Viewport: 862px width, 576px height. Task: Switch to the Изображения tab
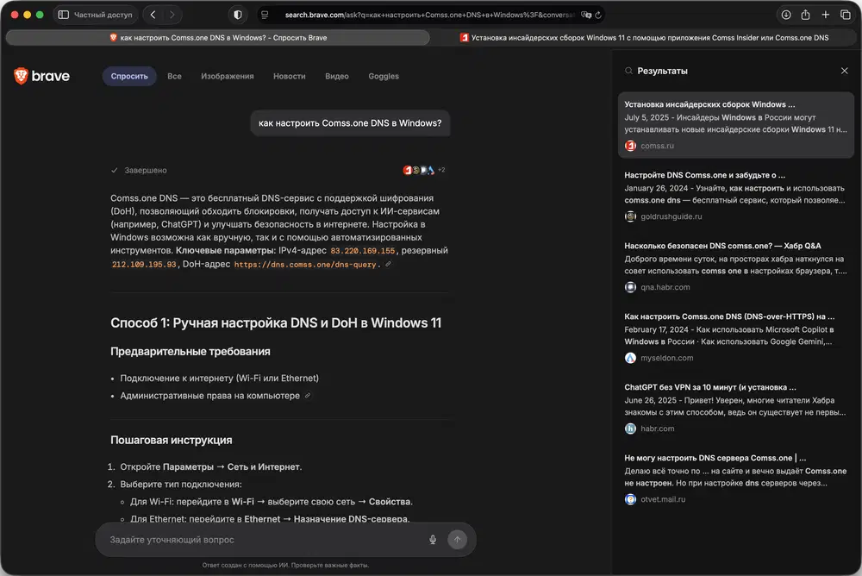(x=227, y=76)
